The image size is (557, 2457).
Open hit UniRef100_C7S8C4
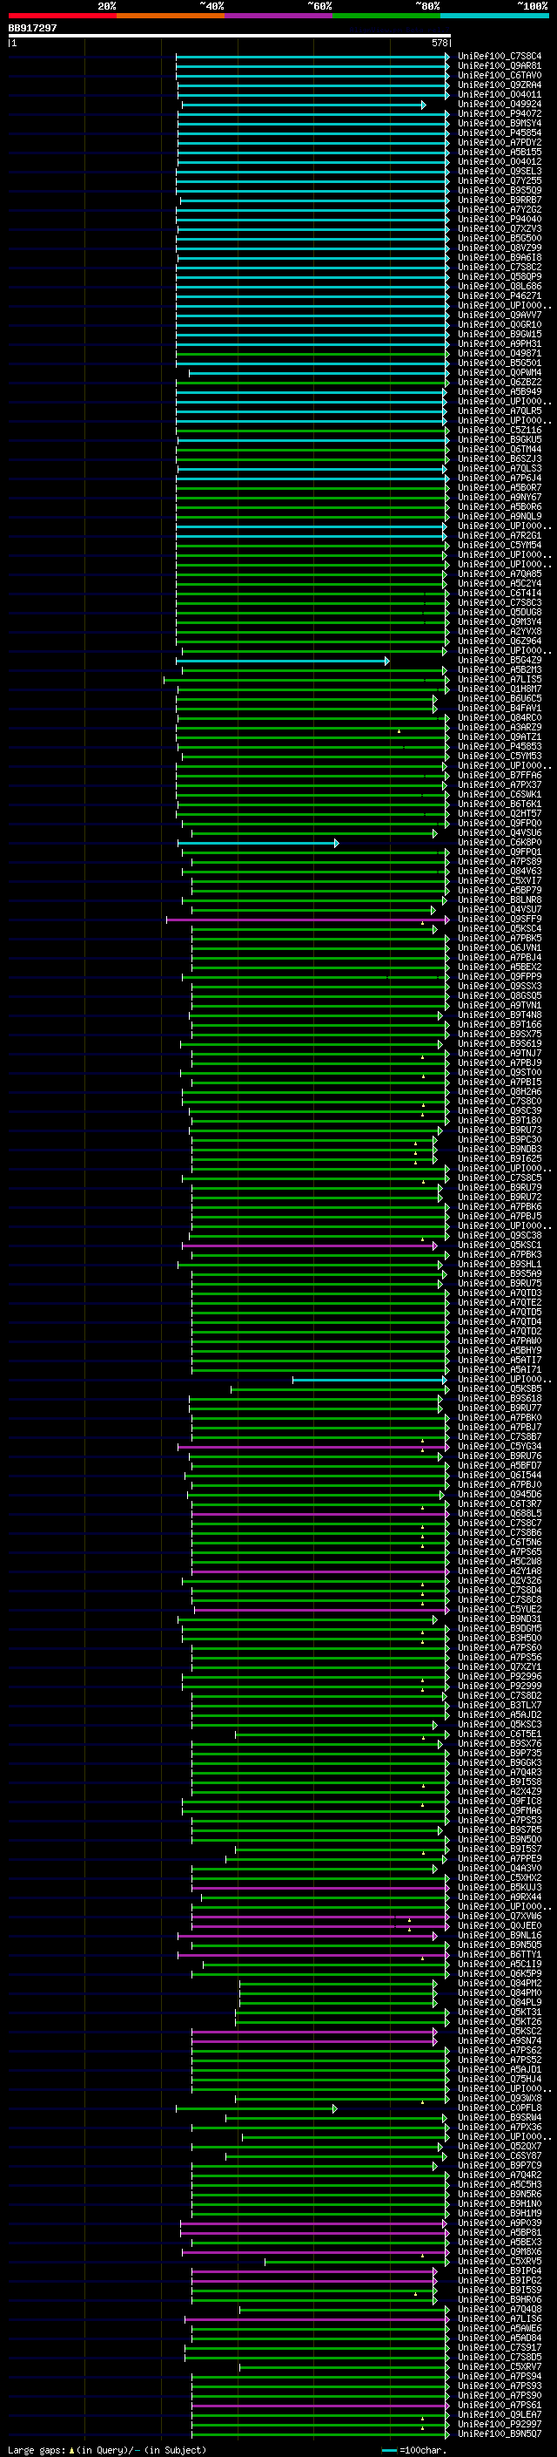(499, 57)
